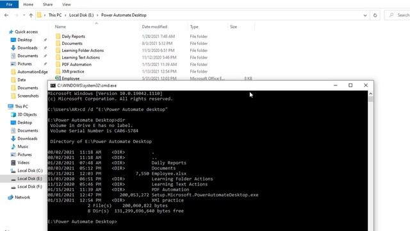Screen dimensions: 410x231
Task: Open Network in navigation pane
Action: coord(22,197)
